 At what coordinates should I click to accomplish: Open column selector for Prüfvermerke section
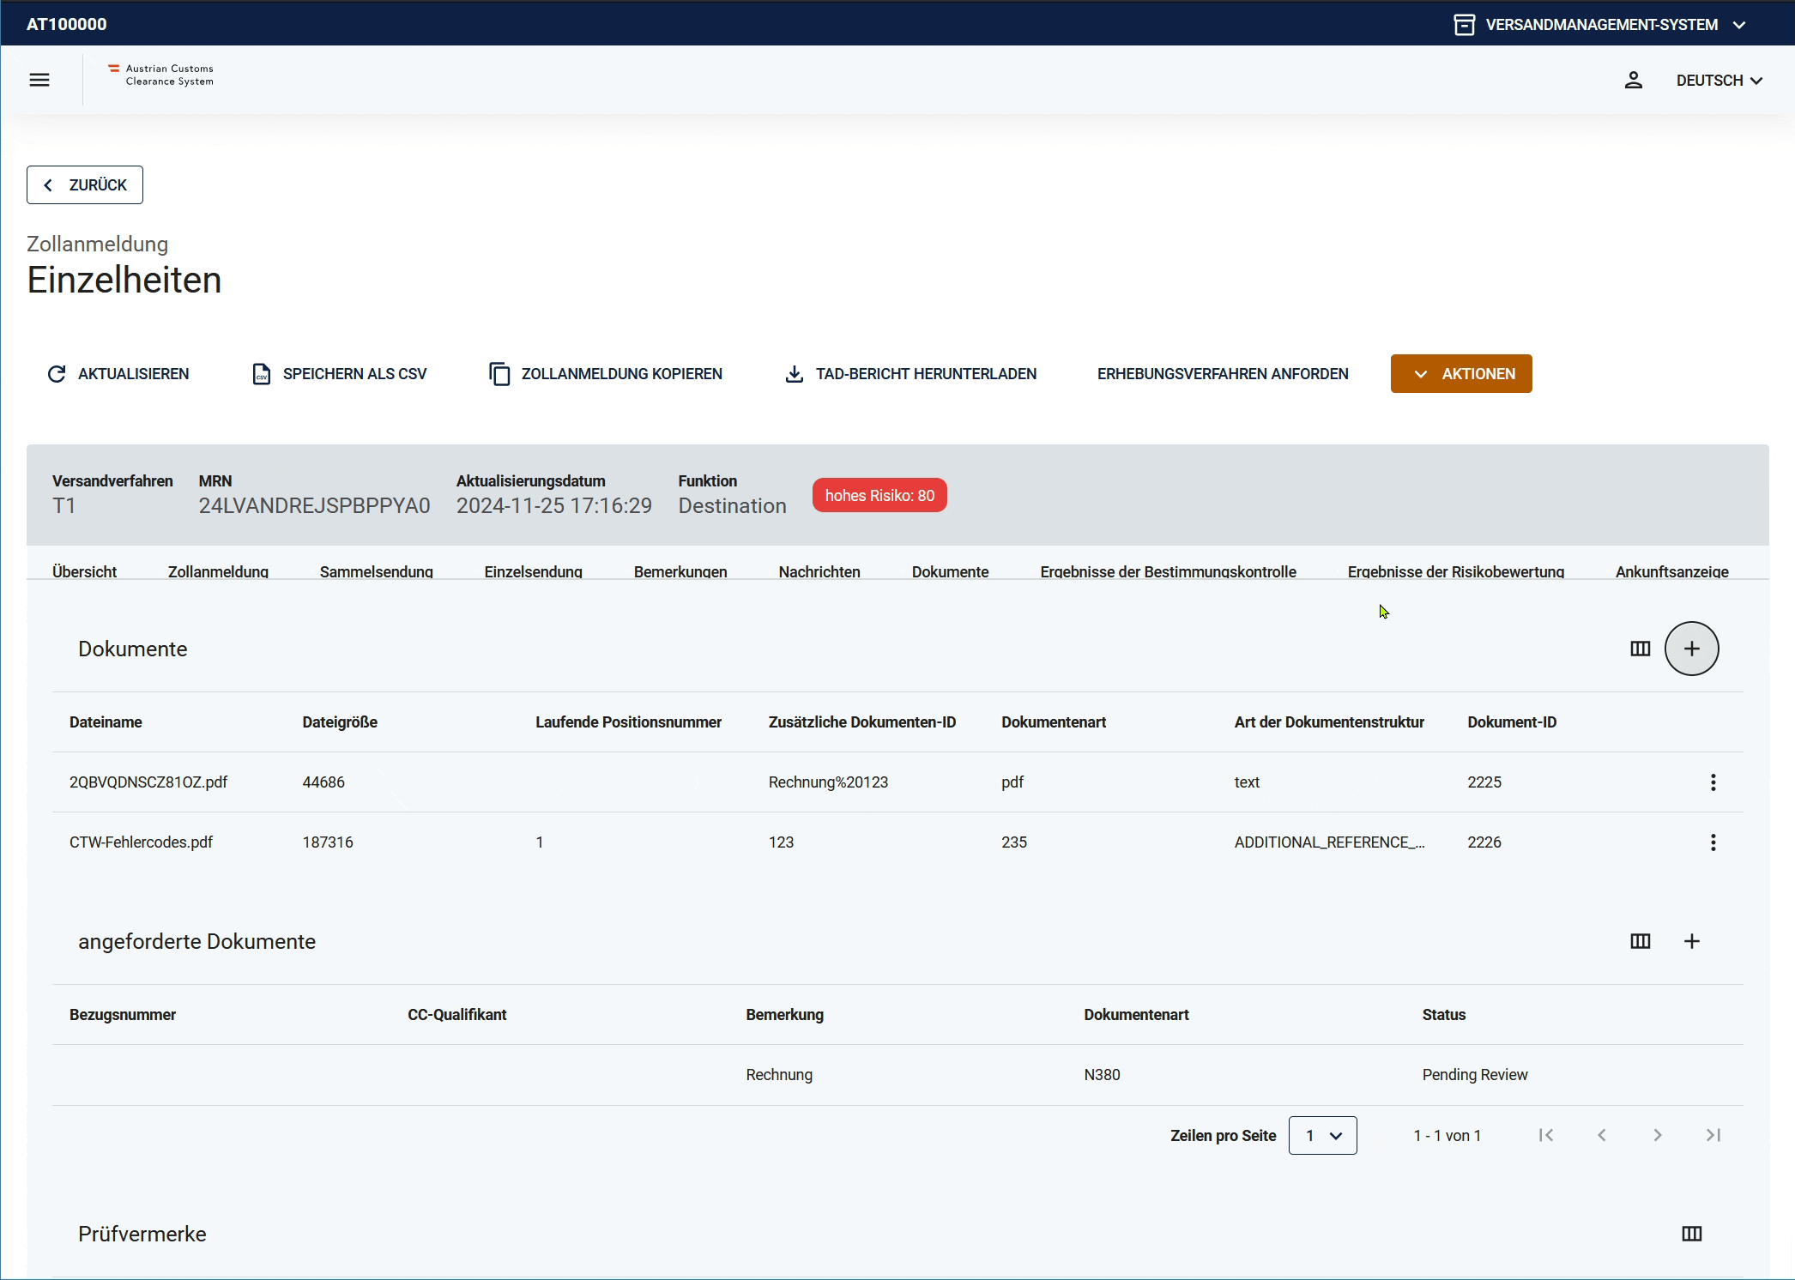(1691, 1234)
